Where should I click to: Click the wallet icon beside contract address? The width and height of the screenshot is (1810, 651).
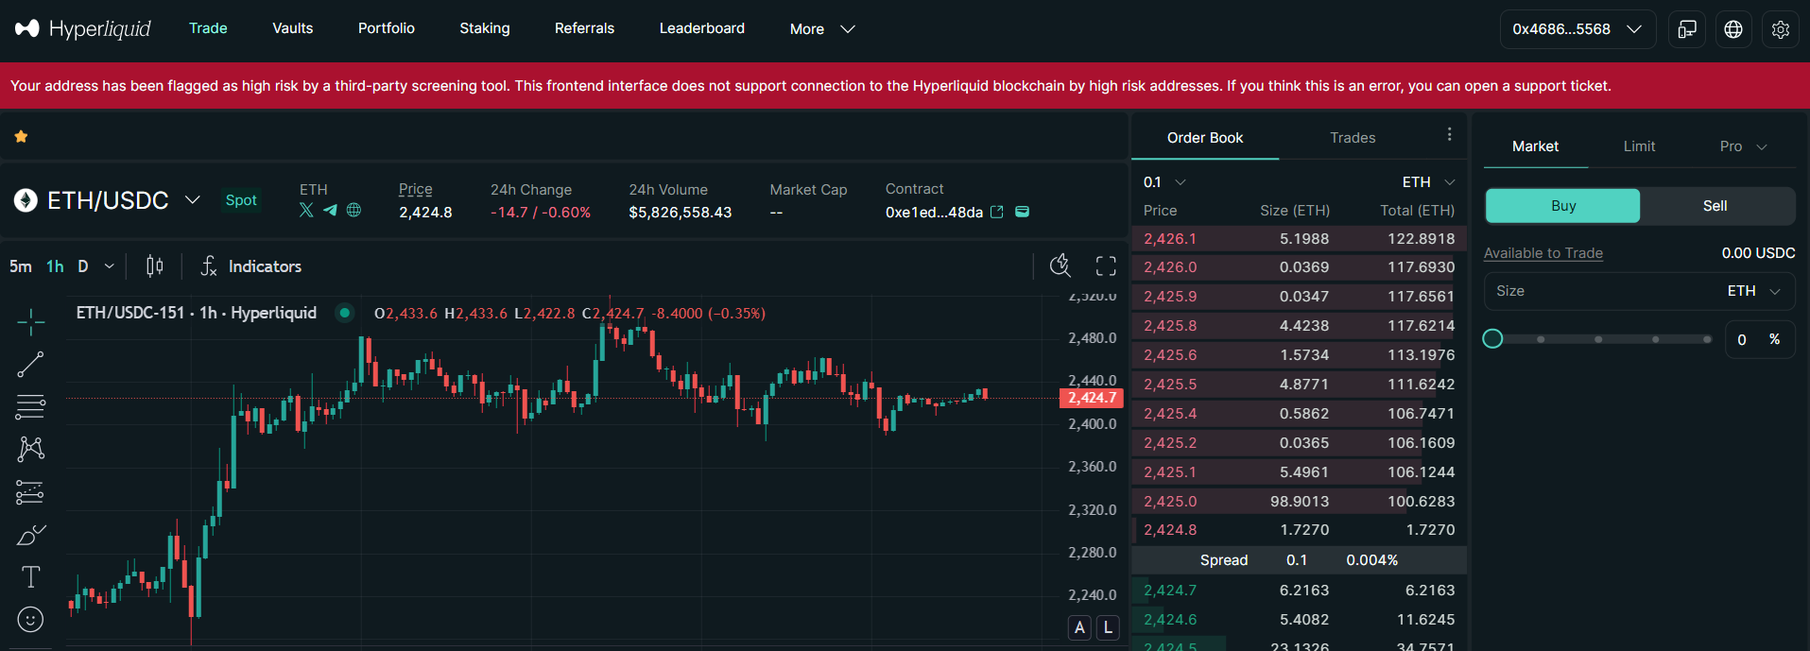coord(1022,212)
